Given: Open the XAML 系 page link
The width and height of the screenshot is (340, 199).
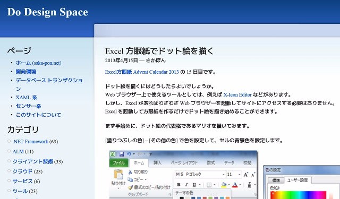Looking at the screenshot, I should click(26, 98).
